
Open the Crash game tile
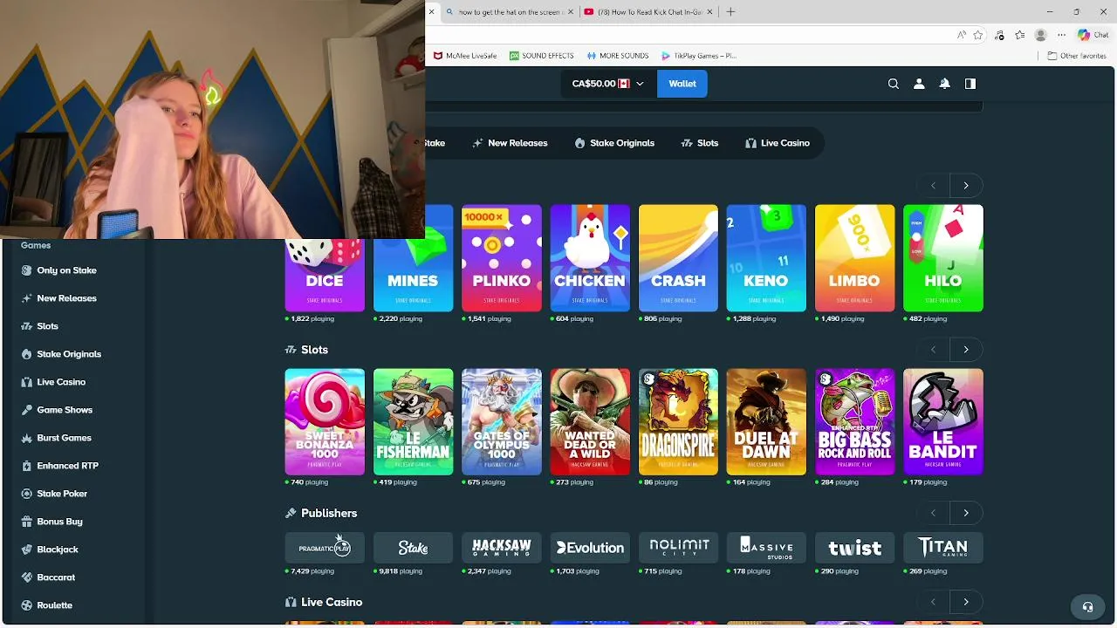coord(678,258)
